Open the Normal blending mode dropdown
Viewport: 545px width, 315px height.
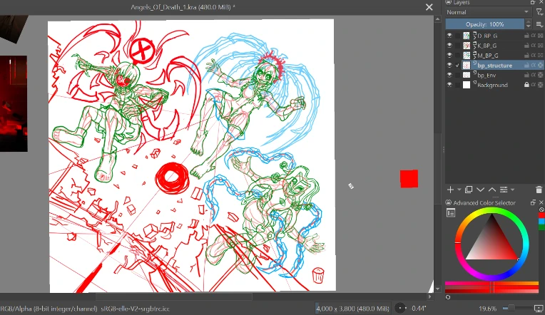coord(488,12)
